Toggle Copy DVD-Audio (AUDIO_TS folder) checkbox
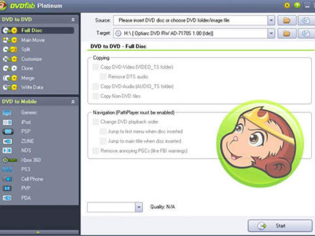The image size is (315, 236). coord(95,87)
